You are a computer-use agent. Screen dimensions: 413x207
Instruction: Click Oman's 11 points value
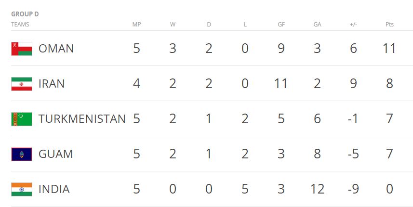(389, 49)
